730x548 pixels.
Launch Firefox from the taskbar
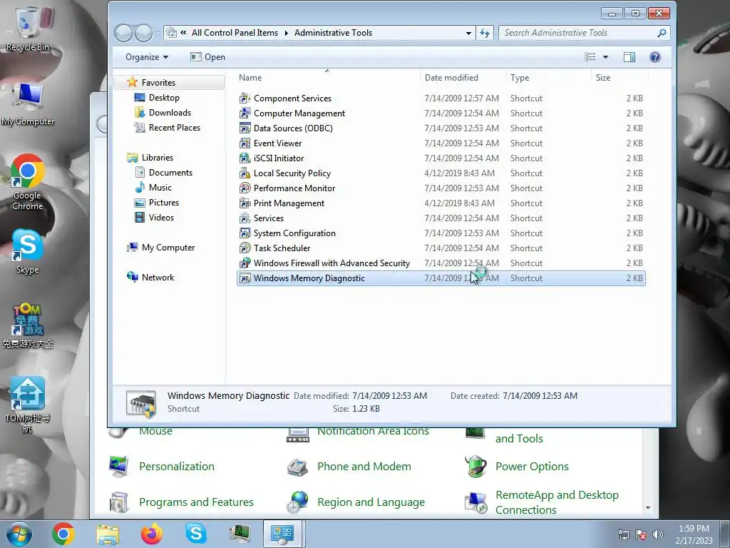(x=152, y=534)
